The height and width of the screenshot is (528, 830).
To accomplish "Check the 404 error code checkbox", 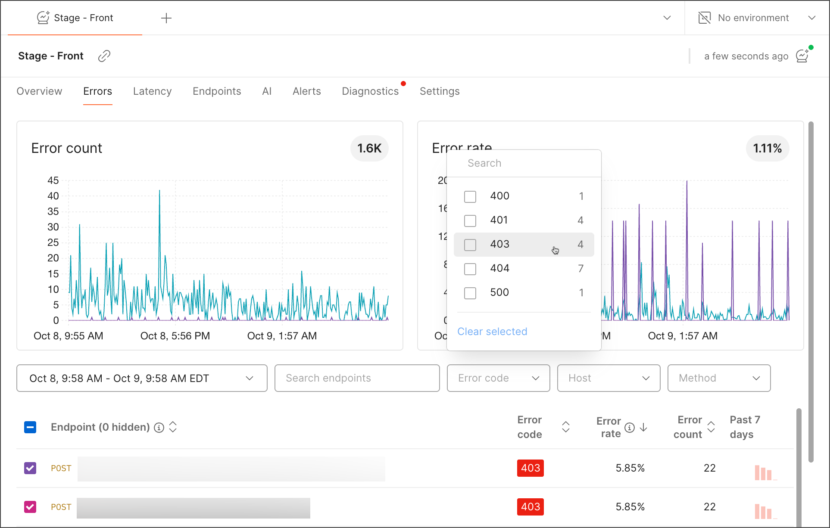I will pyautogui.click(x=470, y=269).
